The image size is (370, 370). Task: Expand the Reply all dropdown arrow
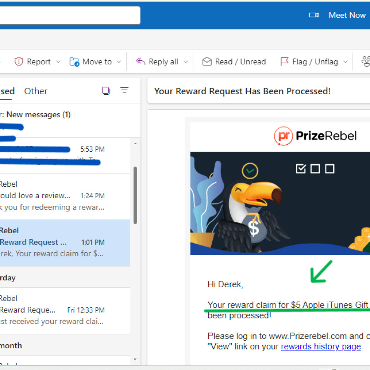pyautogui.click(x=186, y=62)
